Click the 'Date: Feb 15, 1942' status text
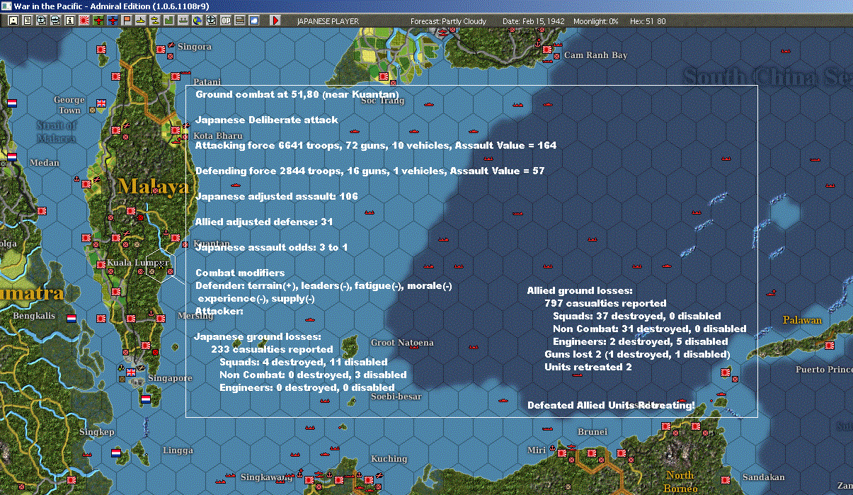The image size is (853, 495). pos(533,21)
